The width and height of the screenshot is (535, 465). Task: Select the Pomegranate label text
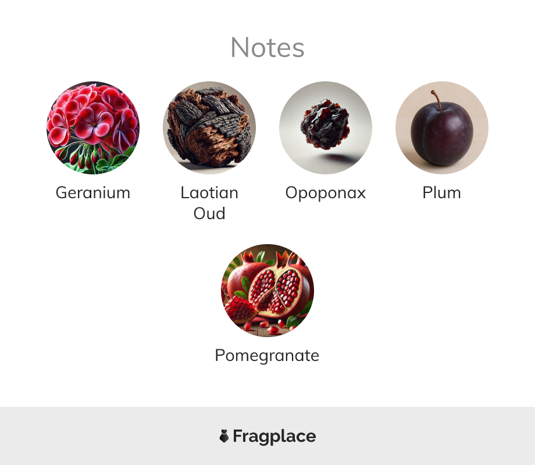267,356
